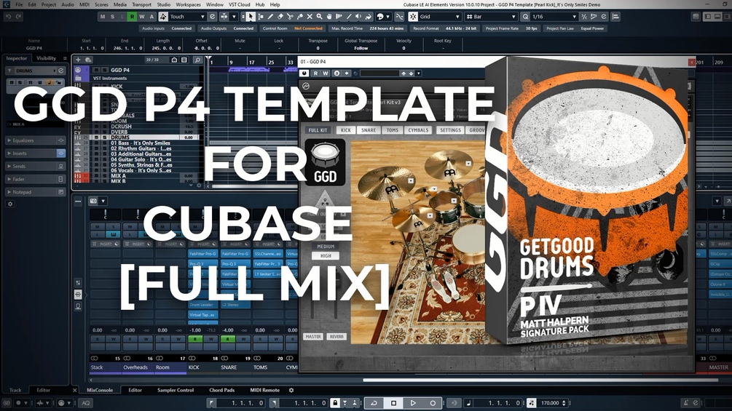Click SETTINGS tab in GGD plugin
The height and width of the screenshot is (411, 732).
coord(451,130)
